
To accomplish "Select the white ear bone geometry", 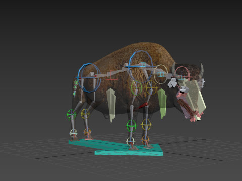I will [172, 83].
